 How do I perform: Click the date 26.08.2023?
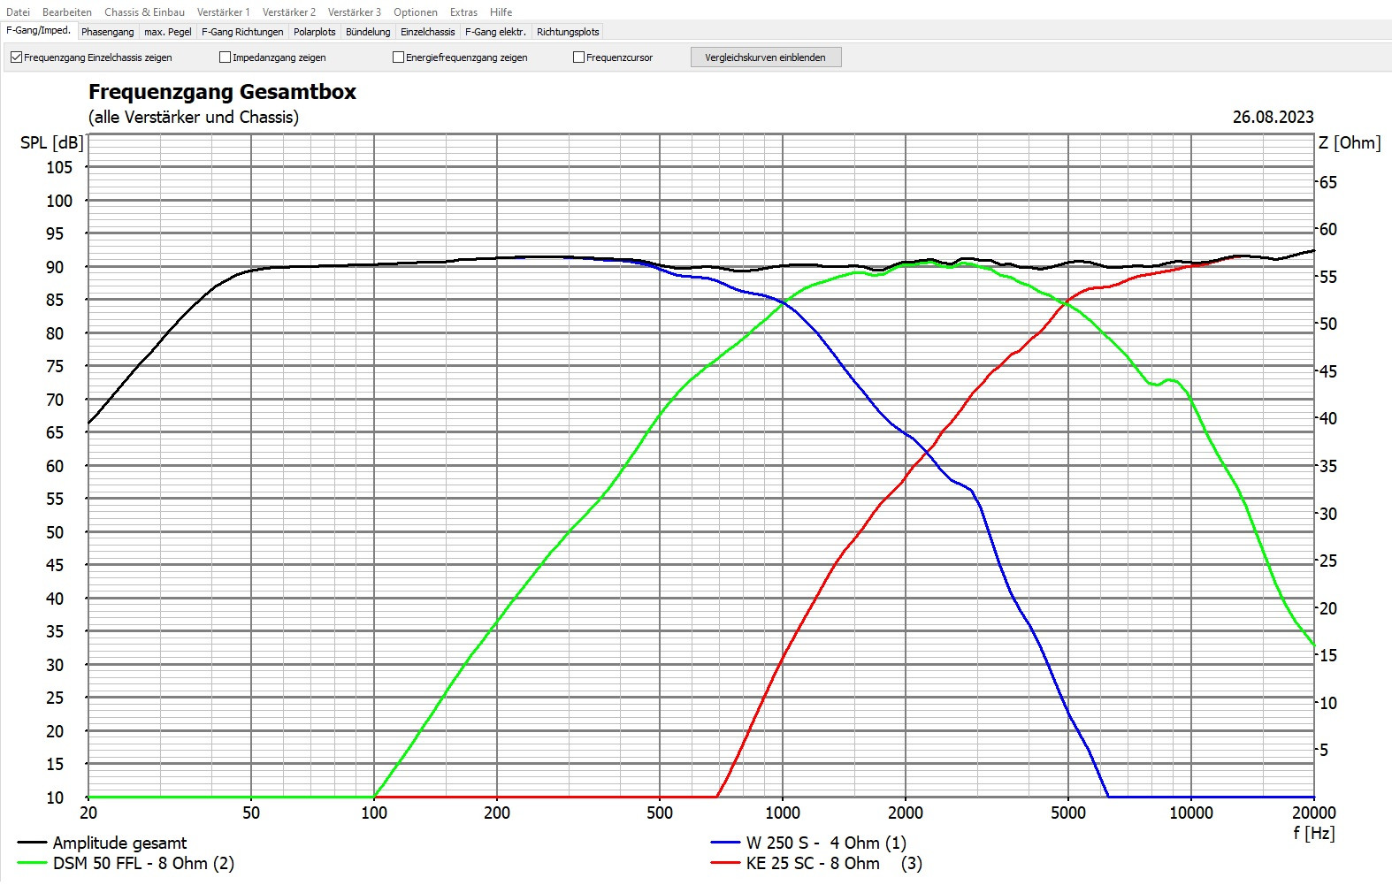(1273, 117)
